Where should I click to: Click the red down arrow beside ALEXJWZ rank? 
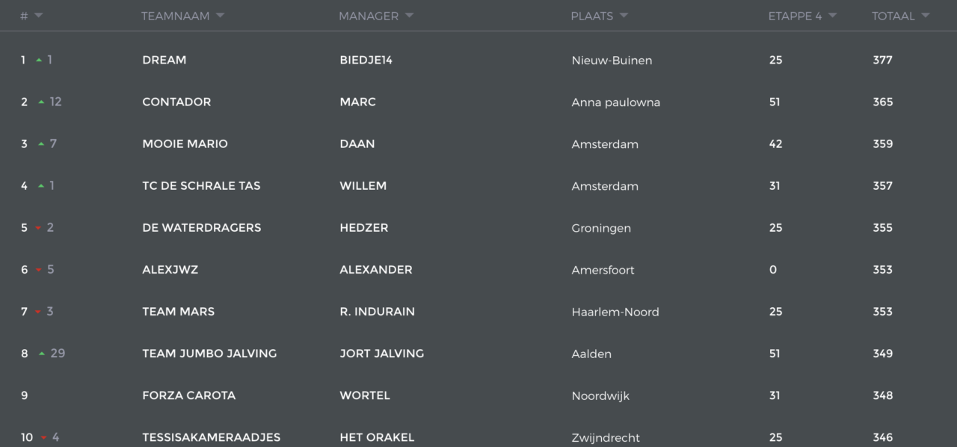pyautogui.click(x=39, y=270)
